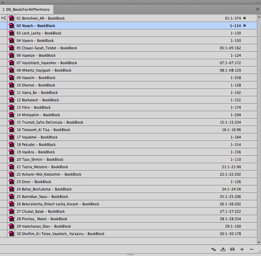This screenshot has width=261, height=256.
Task: Print the book using printer icon
Action: (232, 249)
